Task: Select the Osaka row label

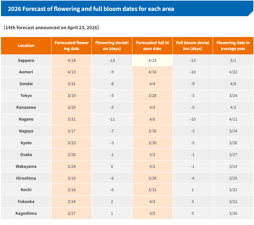Action: 26,155
